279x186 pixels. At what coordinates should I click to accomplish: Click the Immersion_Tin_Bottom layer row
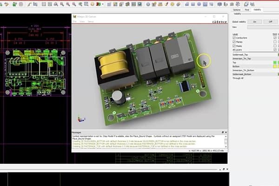pos(255,70)
